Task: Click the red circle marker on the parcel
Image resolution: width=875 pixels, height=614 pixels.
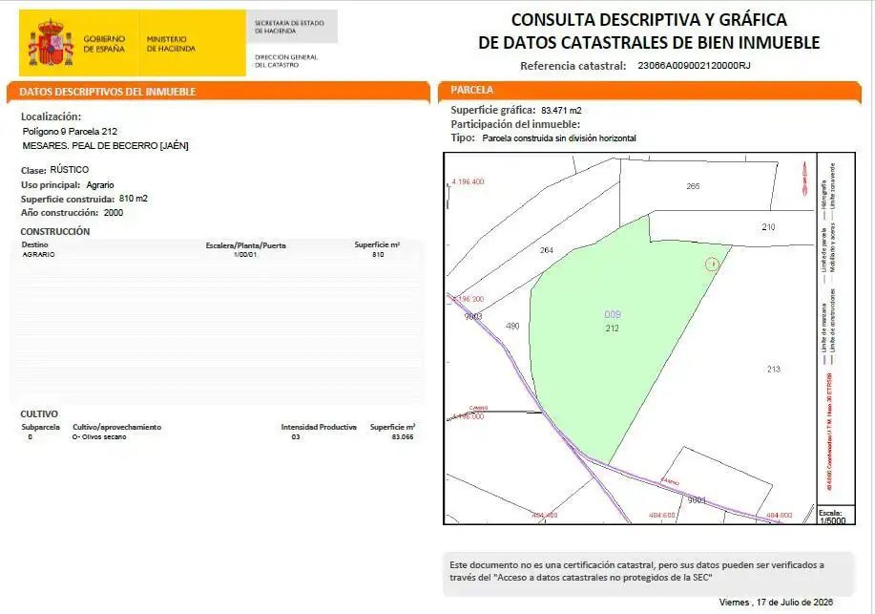Action: (712, 264)
